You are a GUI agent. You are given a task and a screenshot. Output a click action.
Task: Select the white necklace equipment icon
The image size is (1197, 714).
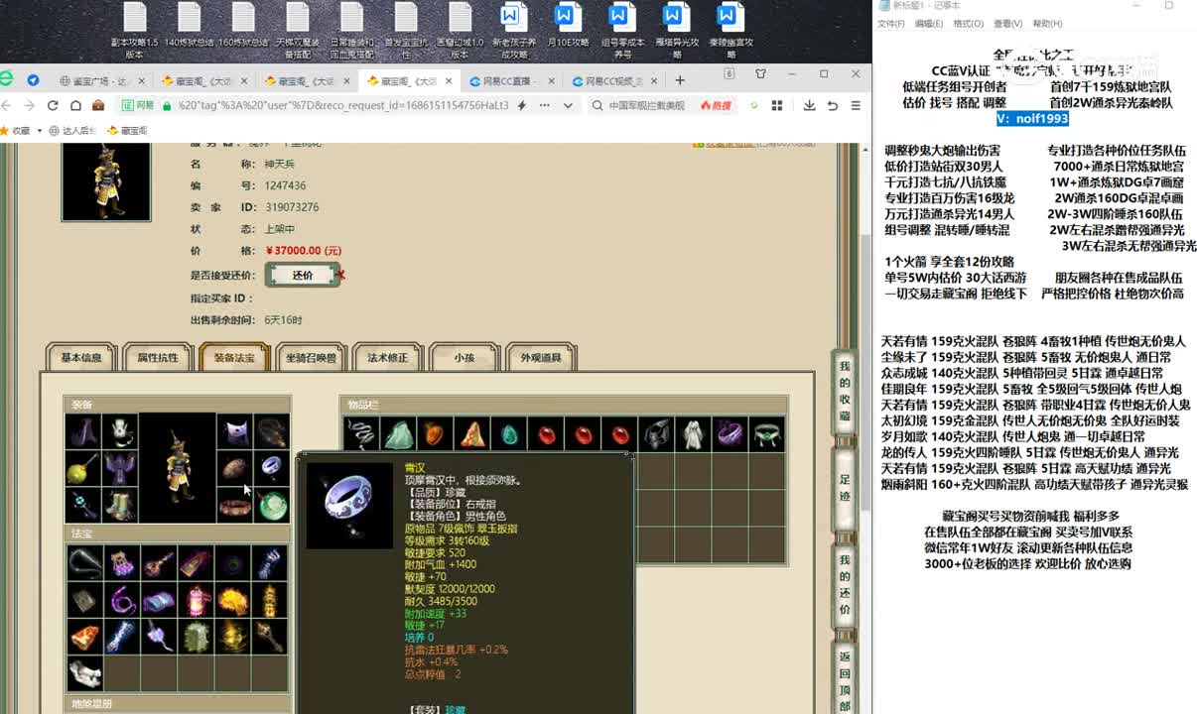tap(119, 431)
